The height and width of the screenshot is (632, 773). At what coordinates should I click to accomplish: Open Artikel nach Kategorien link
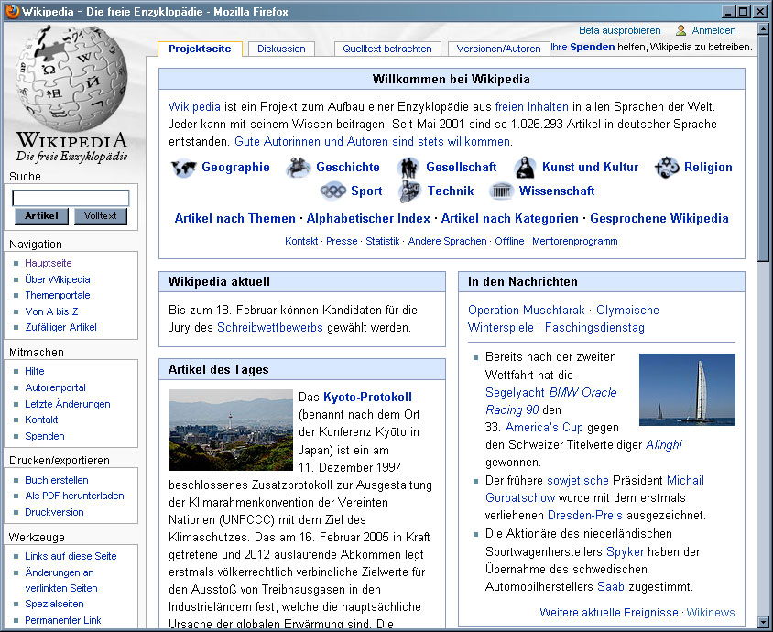coord(510,218)
